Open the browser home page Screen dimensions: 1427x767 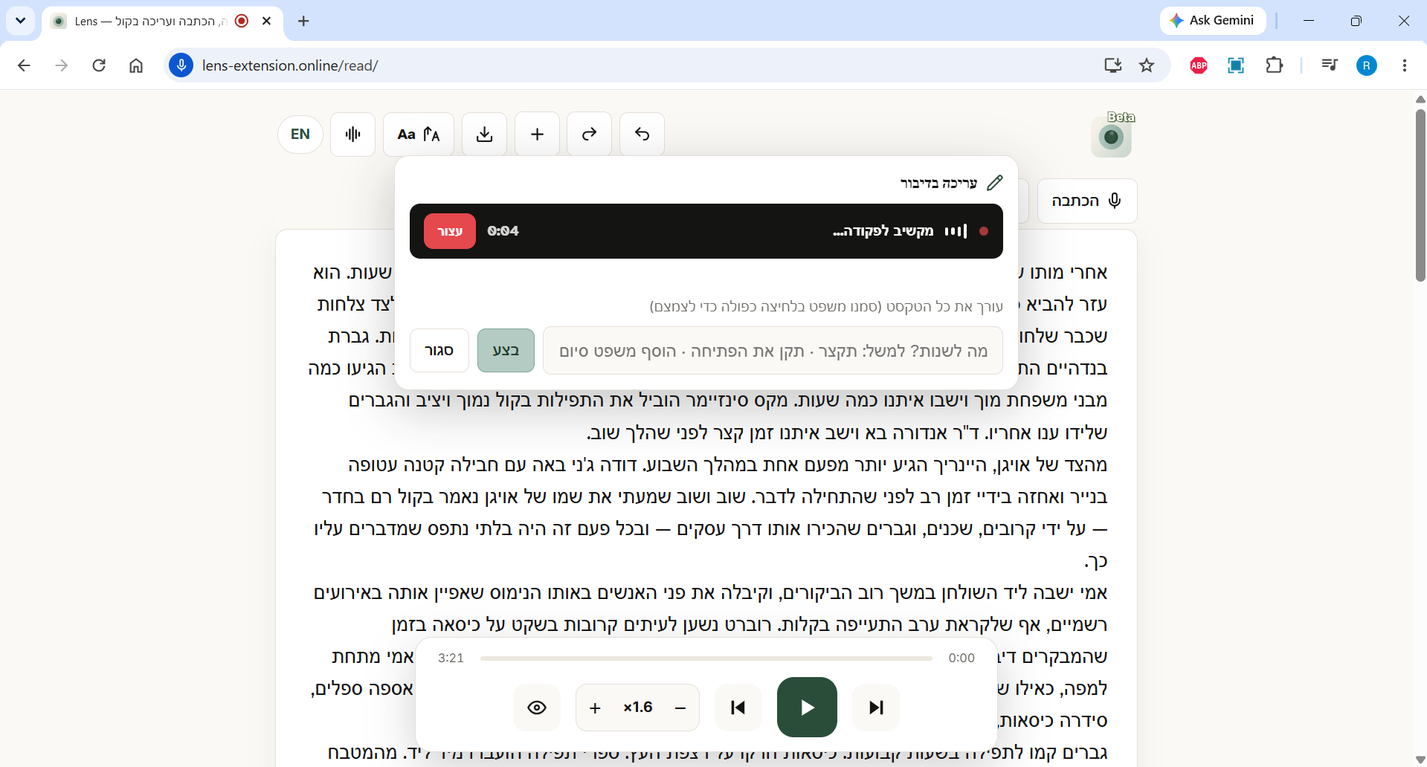(x=136, y=65)
